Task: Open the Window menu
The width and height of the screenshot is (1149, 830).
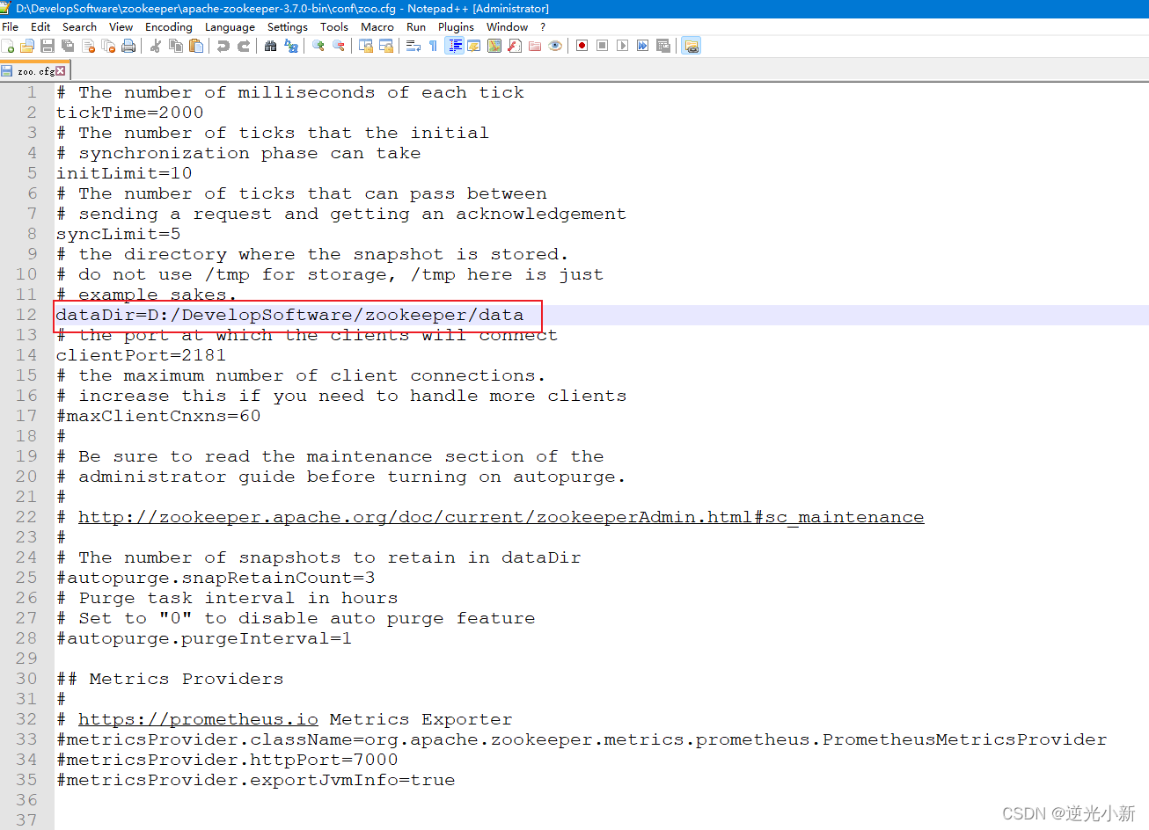Action: [507, 26]
